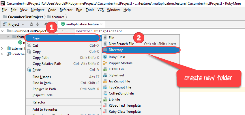
Task: Choose the HTML File icon
Action: coord(105,69)
